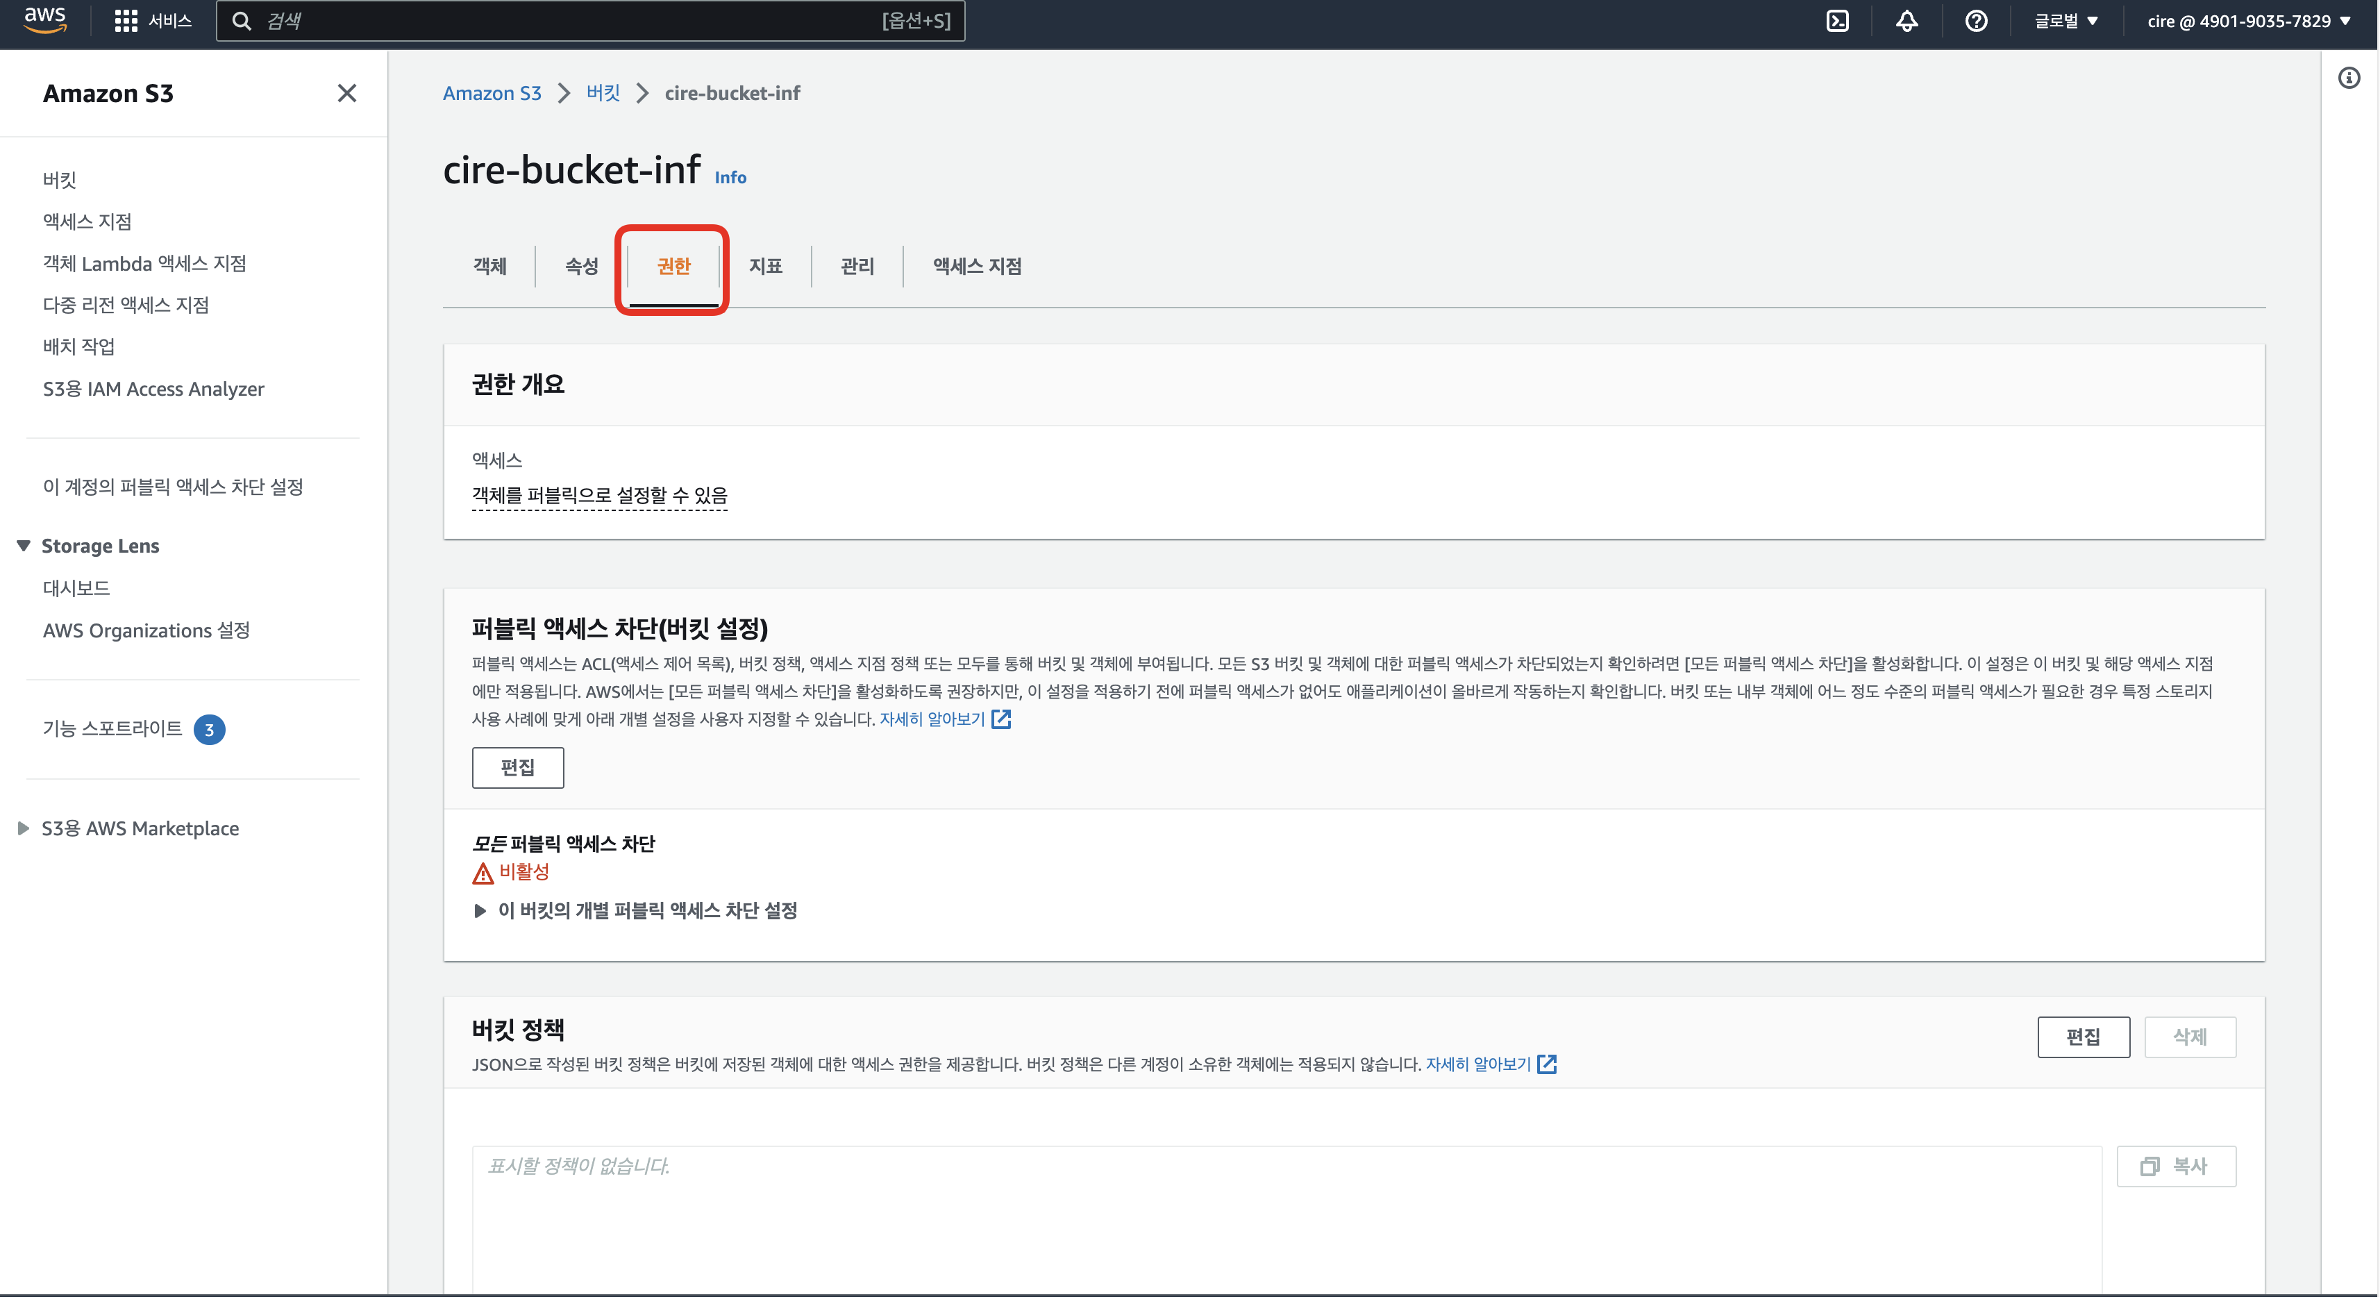Open 기능 스포트라이트 in sidebar
2380x1297 pixels.
tap(112, 729)
